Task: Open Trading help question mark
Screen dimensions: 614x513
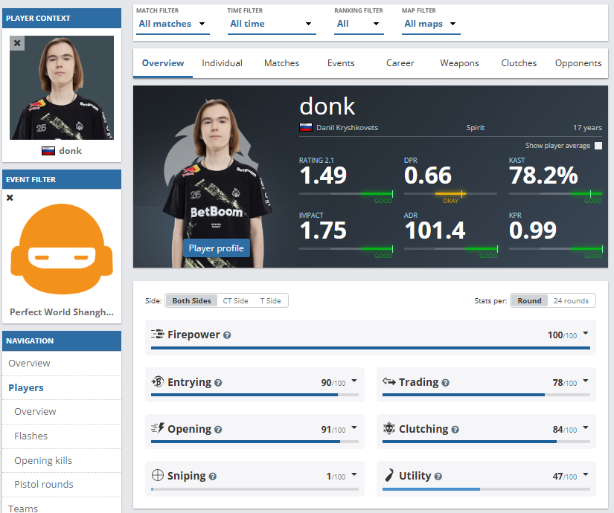Action: 445,383
